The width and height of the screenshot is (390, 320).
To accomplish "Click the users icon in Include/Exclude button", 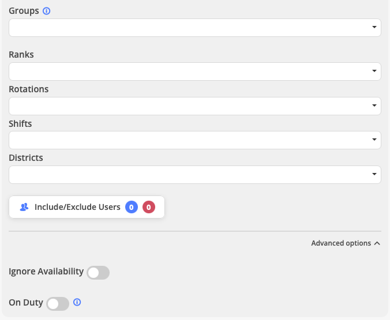I will tap(24, 207).
